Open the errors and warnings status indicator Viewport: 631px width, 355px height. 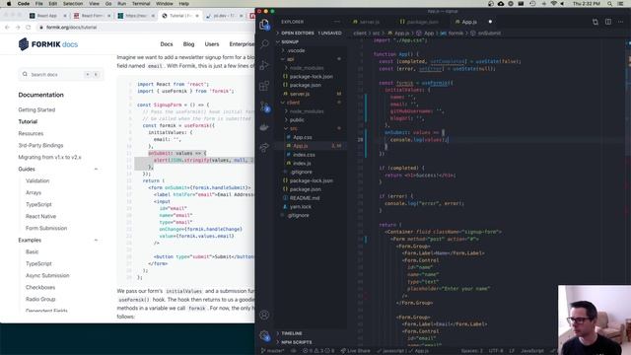(318, 351)
